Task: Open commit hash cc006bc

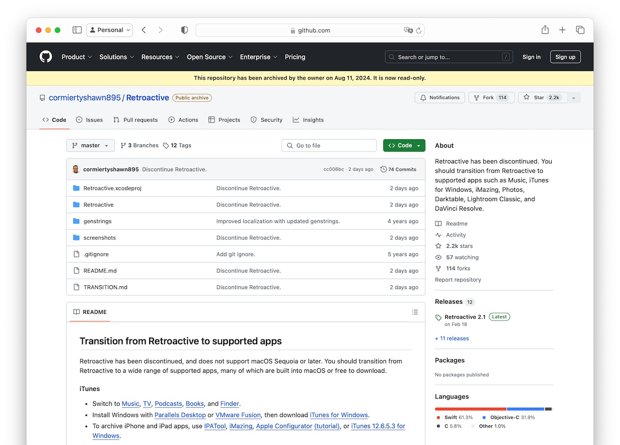Action: (x=334, y=169)
